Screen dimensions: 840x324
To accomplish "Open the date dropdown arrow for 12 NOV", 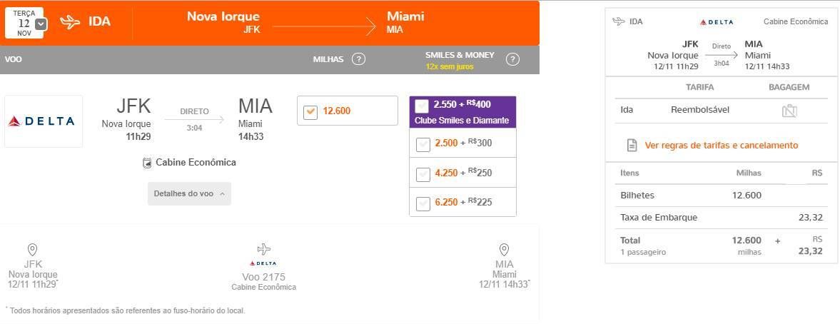I will coord(41,24).
